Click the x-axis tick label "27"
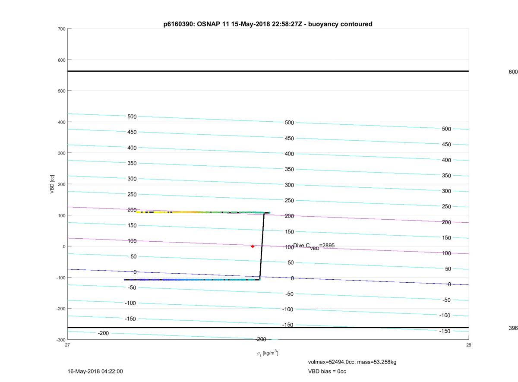 click(x=68, y=345)
